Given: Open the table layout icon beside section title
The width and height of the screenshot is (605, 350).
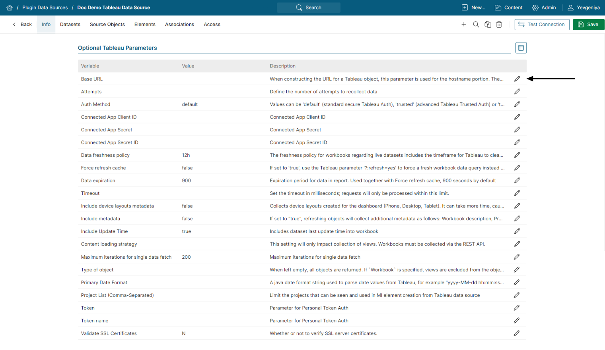Looking at the screenshot, I should (521, 48).
